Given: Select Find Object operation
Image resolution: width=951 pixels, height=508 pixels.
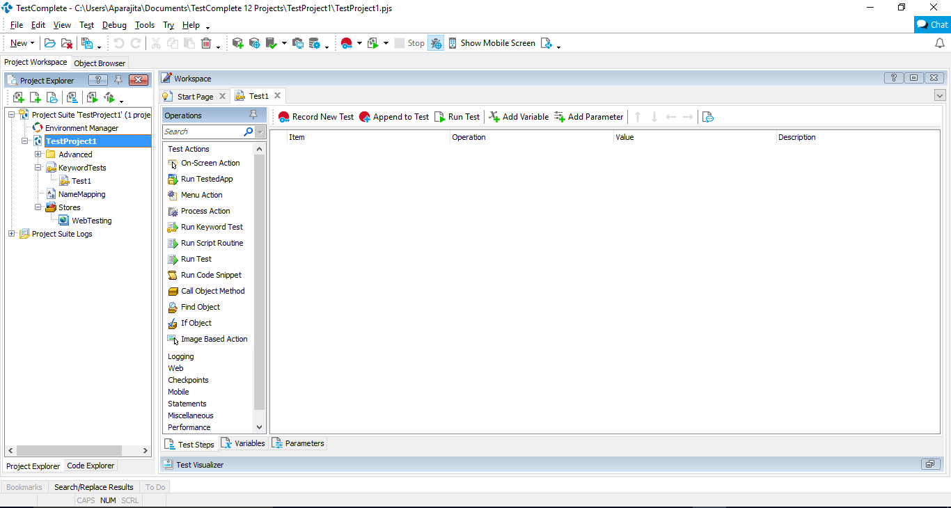Looking at the screenshot, I should [x=201, y=307].
